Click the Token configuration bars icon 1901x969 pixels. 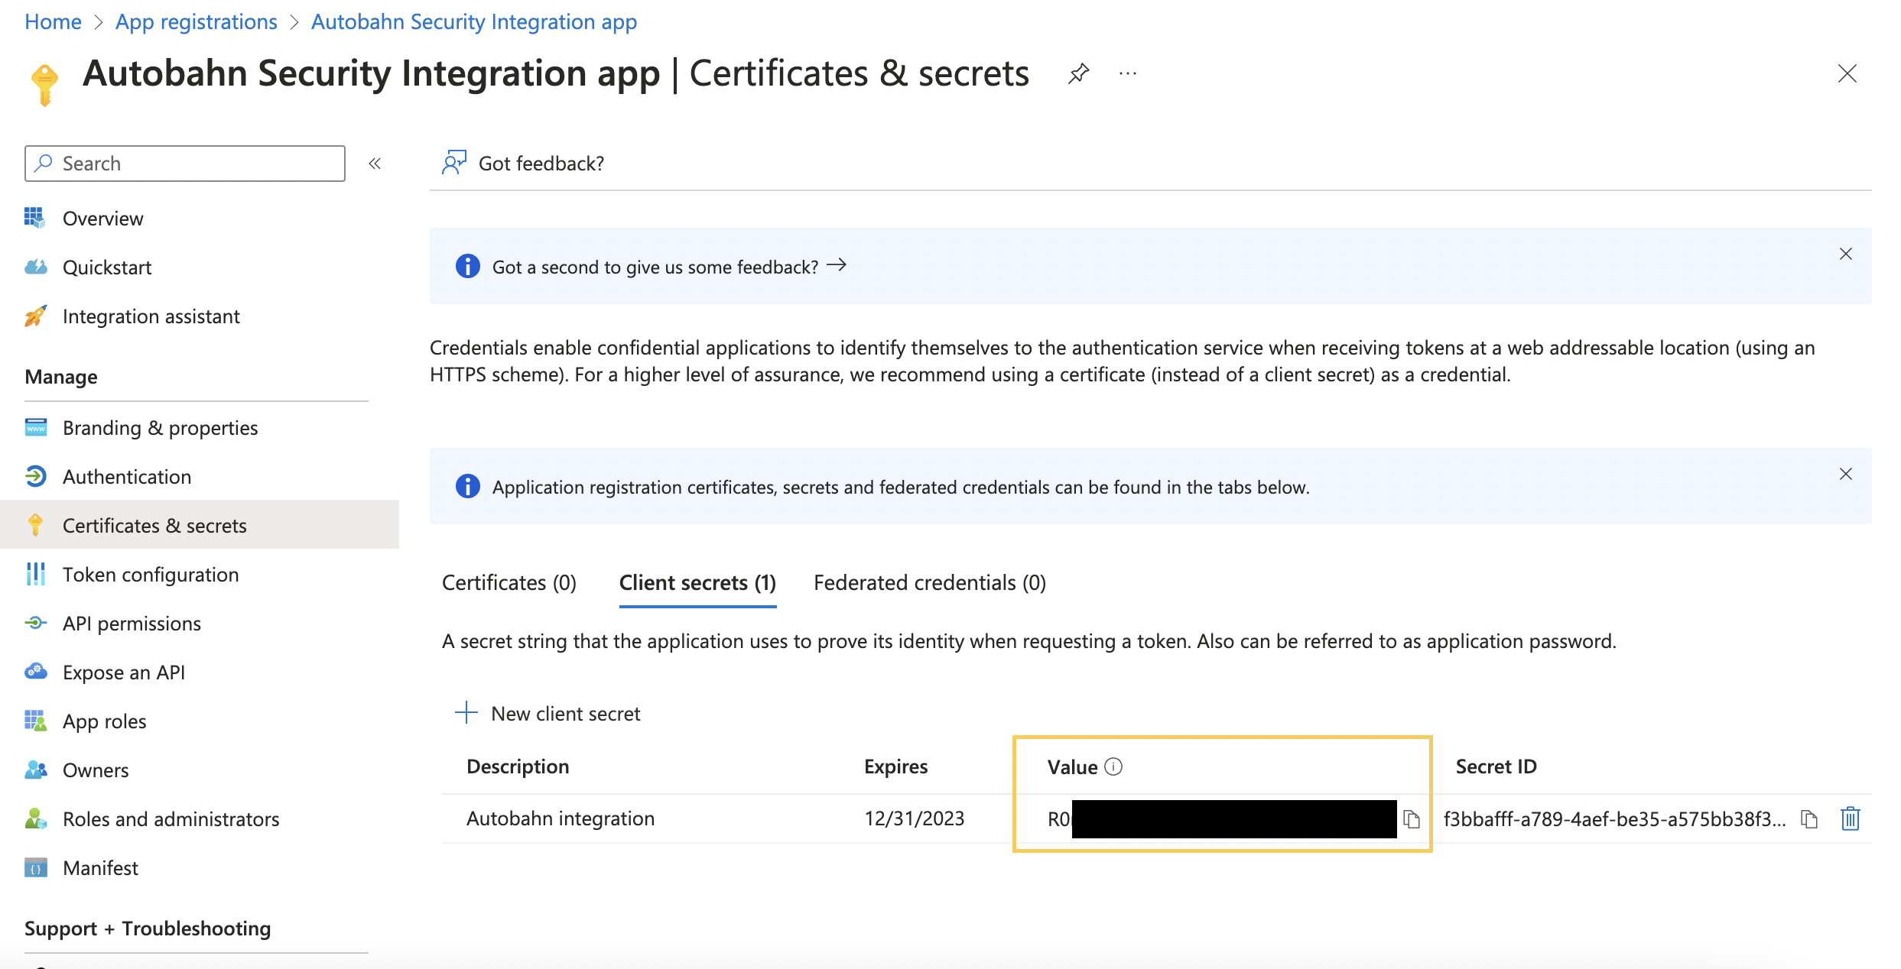(x=35, y=574)
